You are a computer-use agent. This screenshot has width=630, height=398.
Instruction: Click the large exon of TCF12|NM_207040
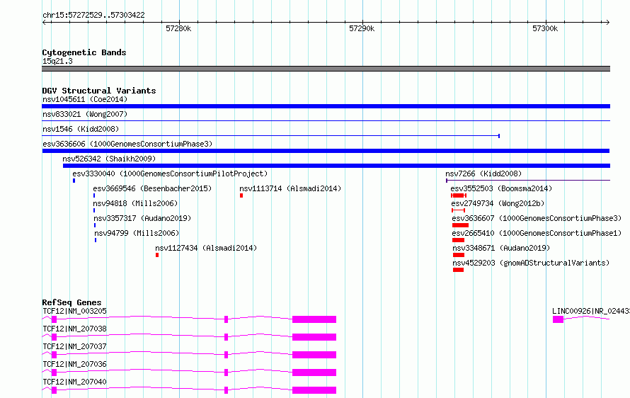pos(314,390)
